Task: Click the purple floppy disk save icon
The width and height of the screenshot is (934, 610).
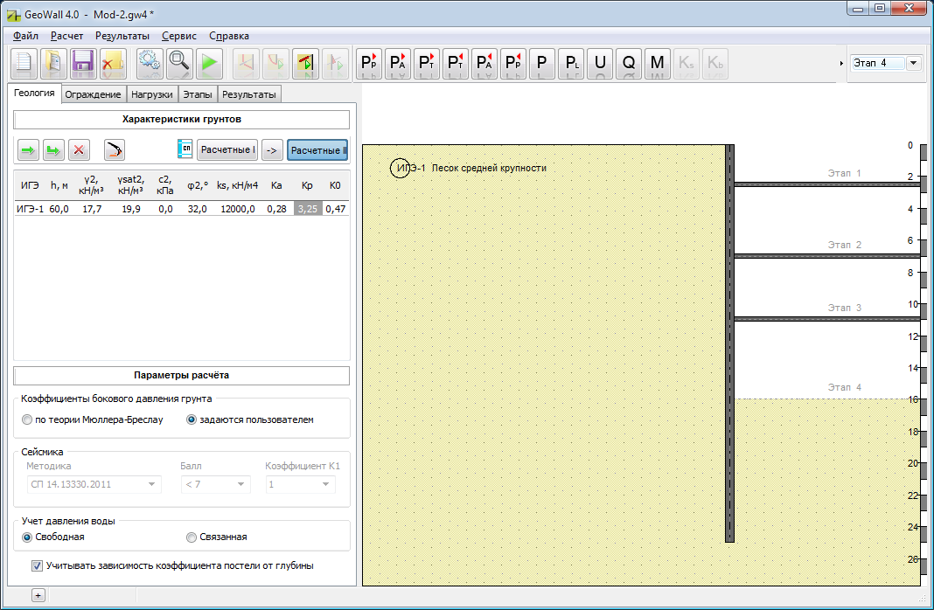Action: pos(83,63)
